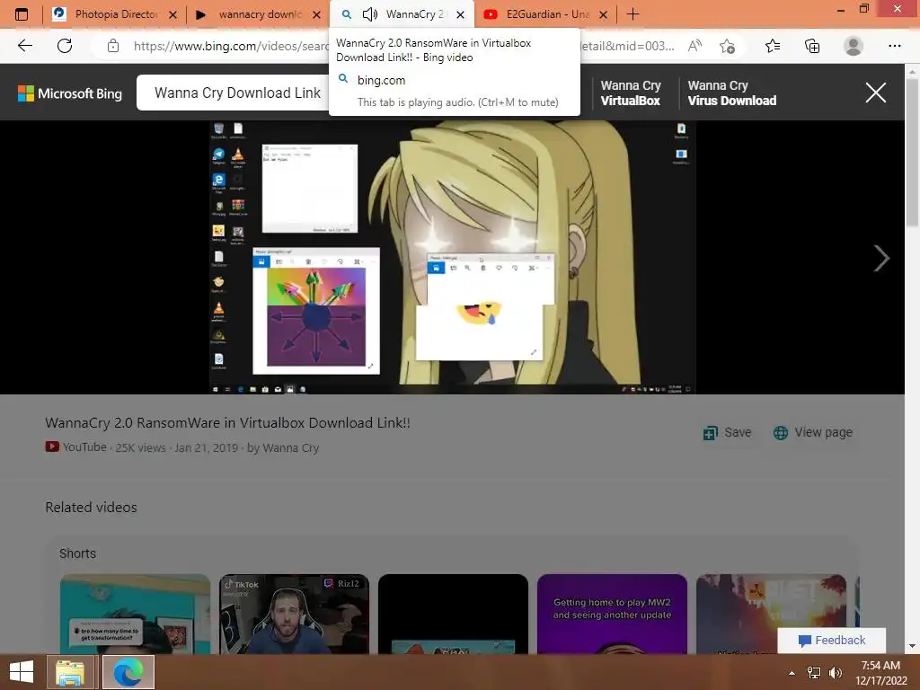Open the profile avatar icon
This screenshot has width=920, height=690.
tap(854, 46)
